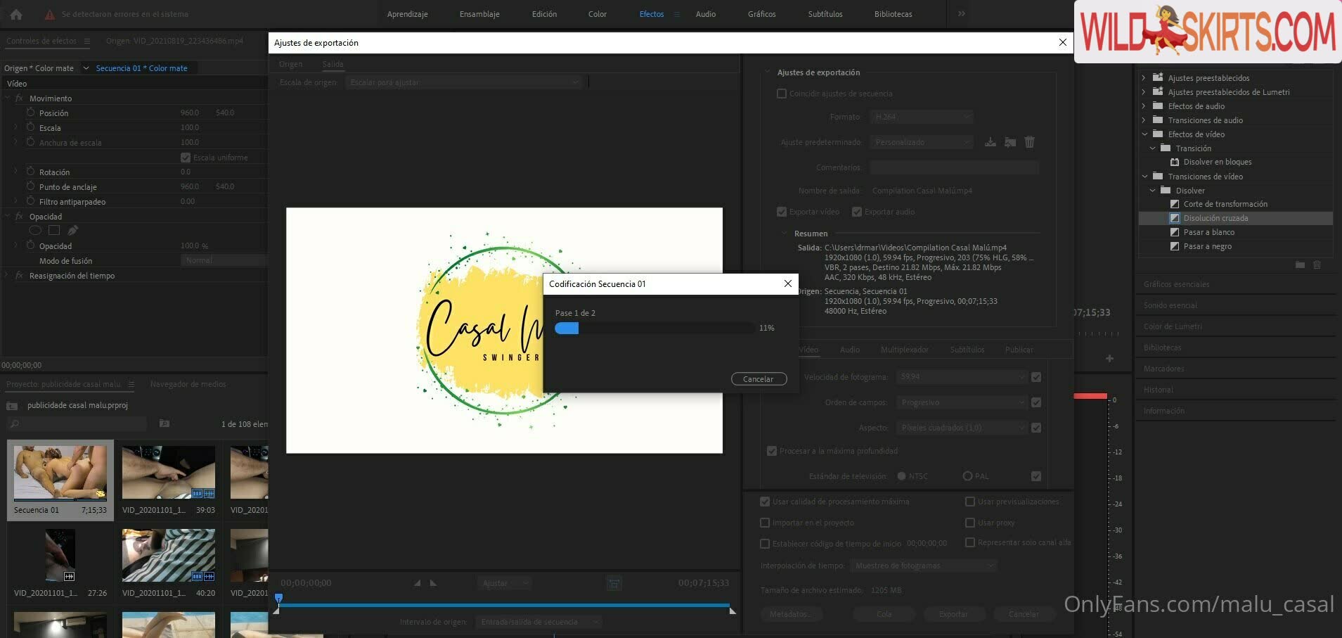Open Controles de efectos panel menu icon

point(87,41)
